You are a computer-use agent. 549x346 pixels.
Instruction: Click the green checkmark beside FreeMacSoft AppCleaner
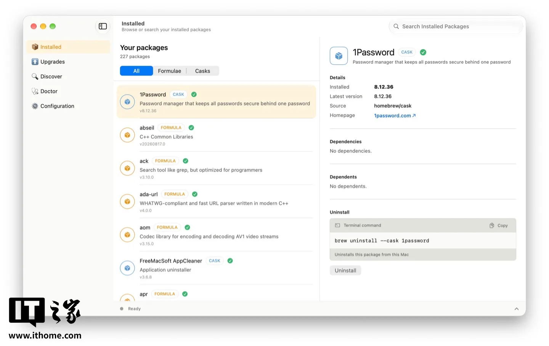230,261
